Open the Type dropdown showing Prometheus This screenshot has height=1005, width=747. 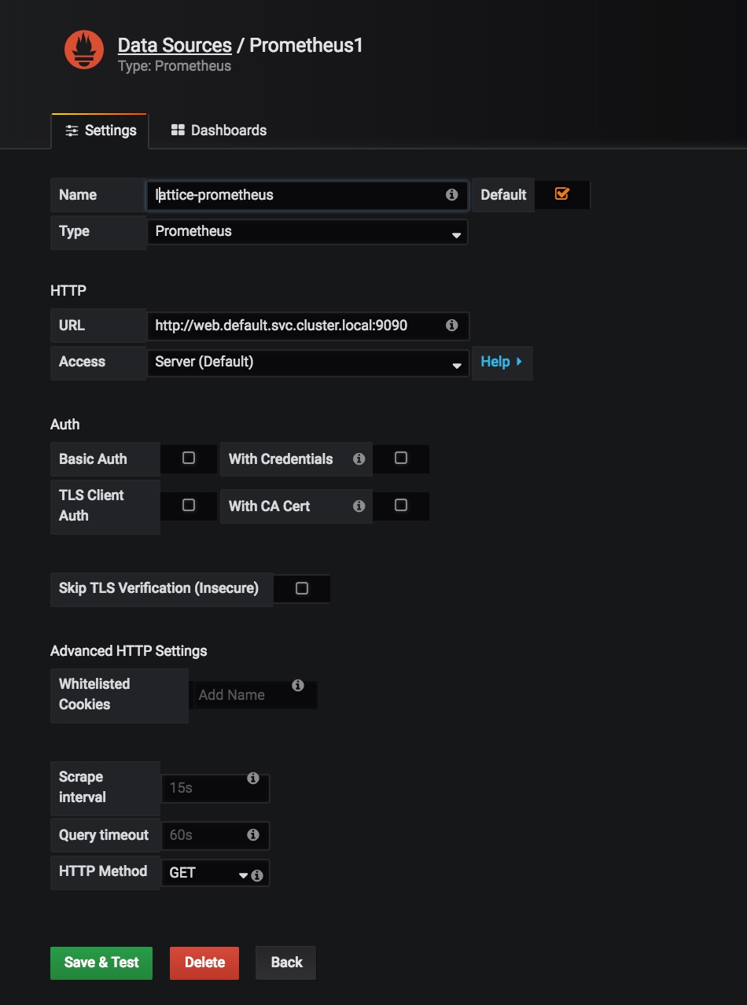(307, 231)
